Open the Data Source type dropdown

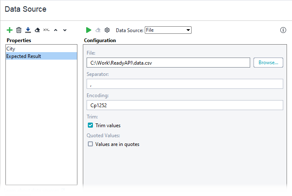pos(168,30)
